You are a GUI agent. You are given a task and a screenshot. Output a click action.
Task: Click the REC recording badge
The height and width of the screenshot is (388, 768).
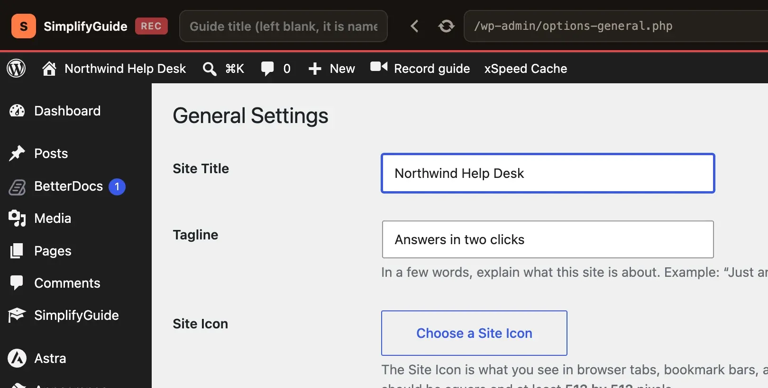[151, 26]
